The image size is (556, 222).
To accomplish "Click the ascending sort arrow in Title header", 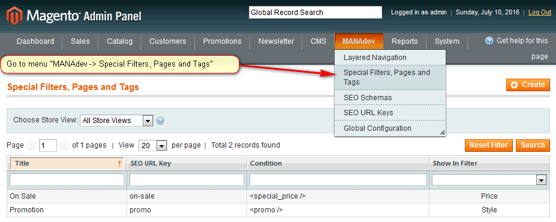I will coord(119,163).
